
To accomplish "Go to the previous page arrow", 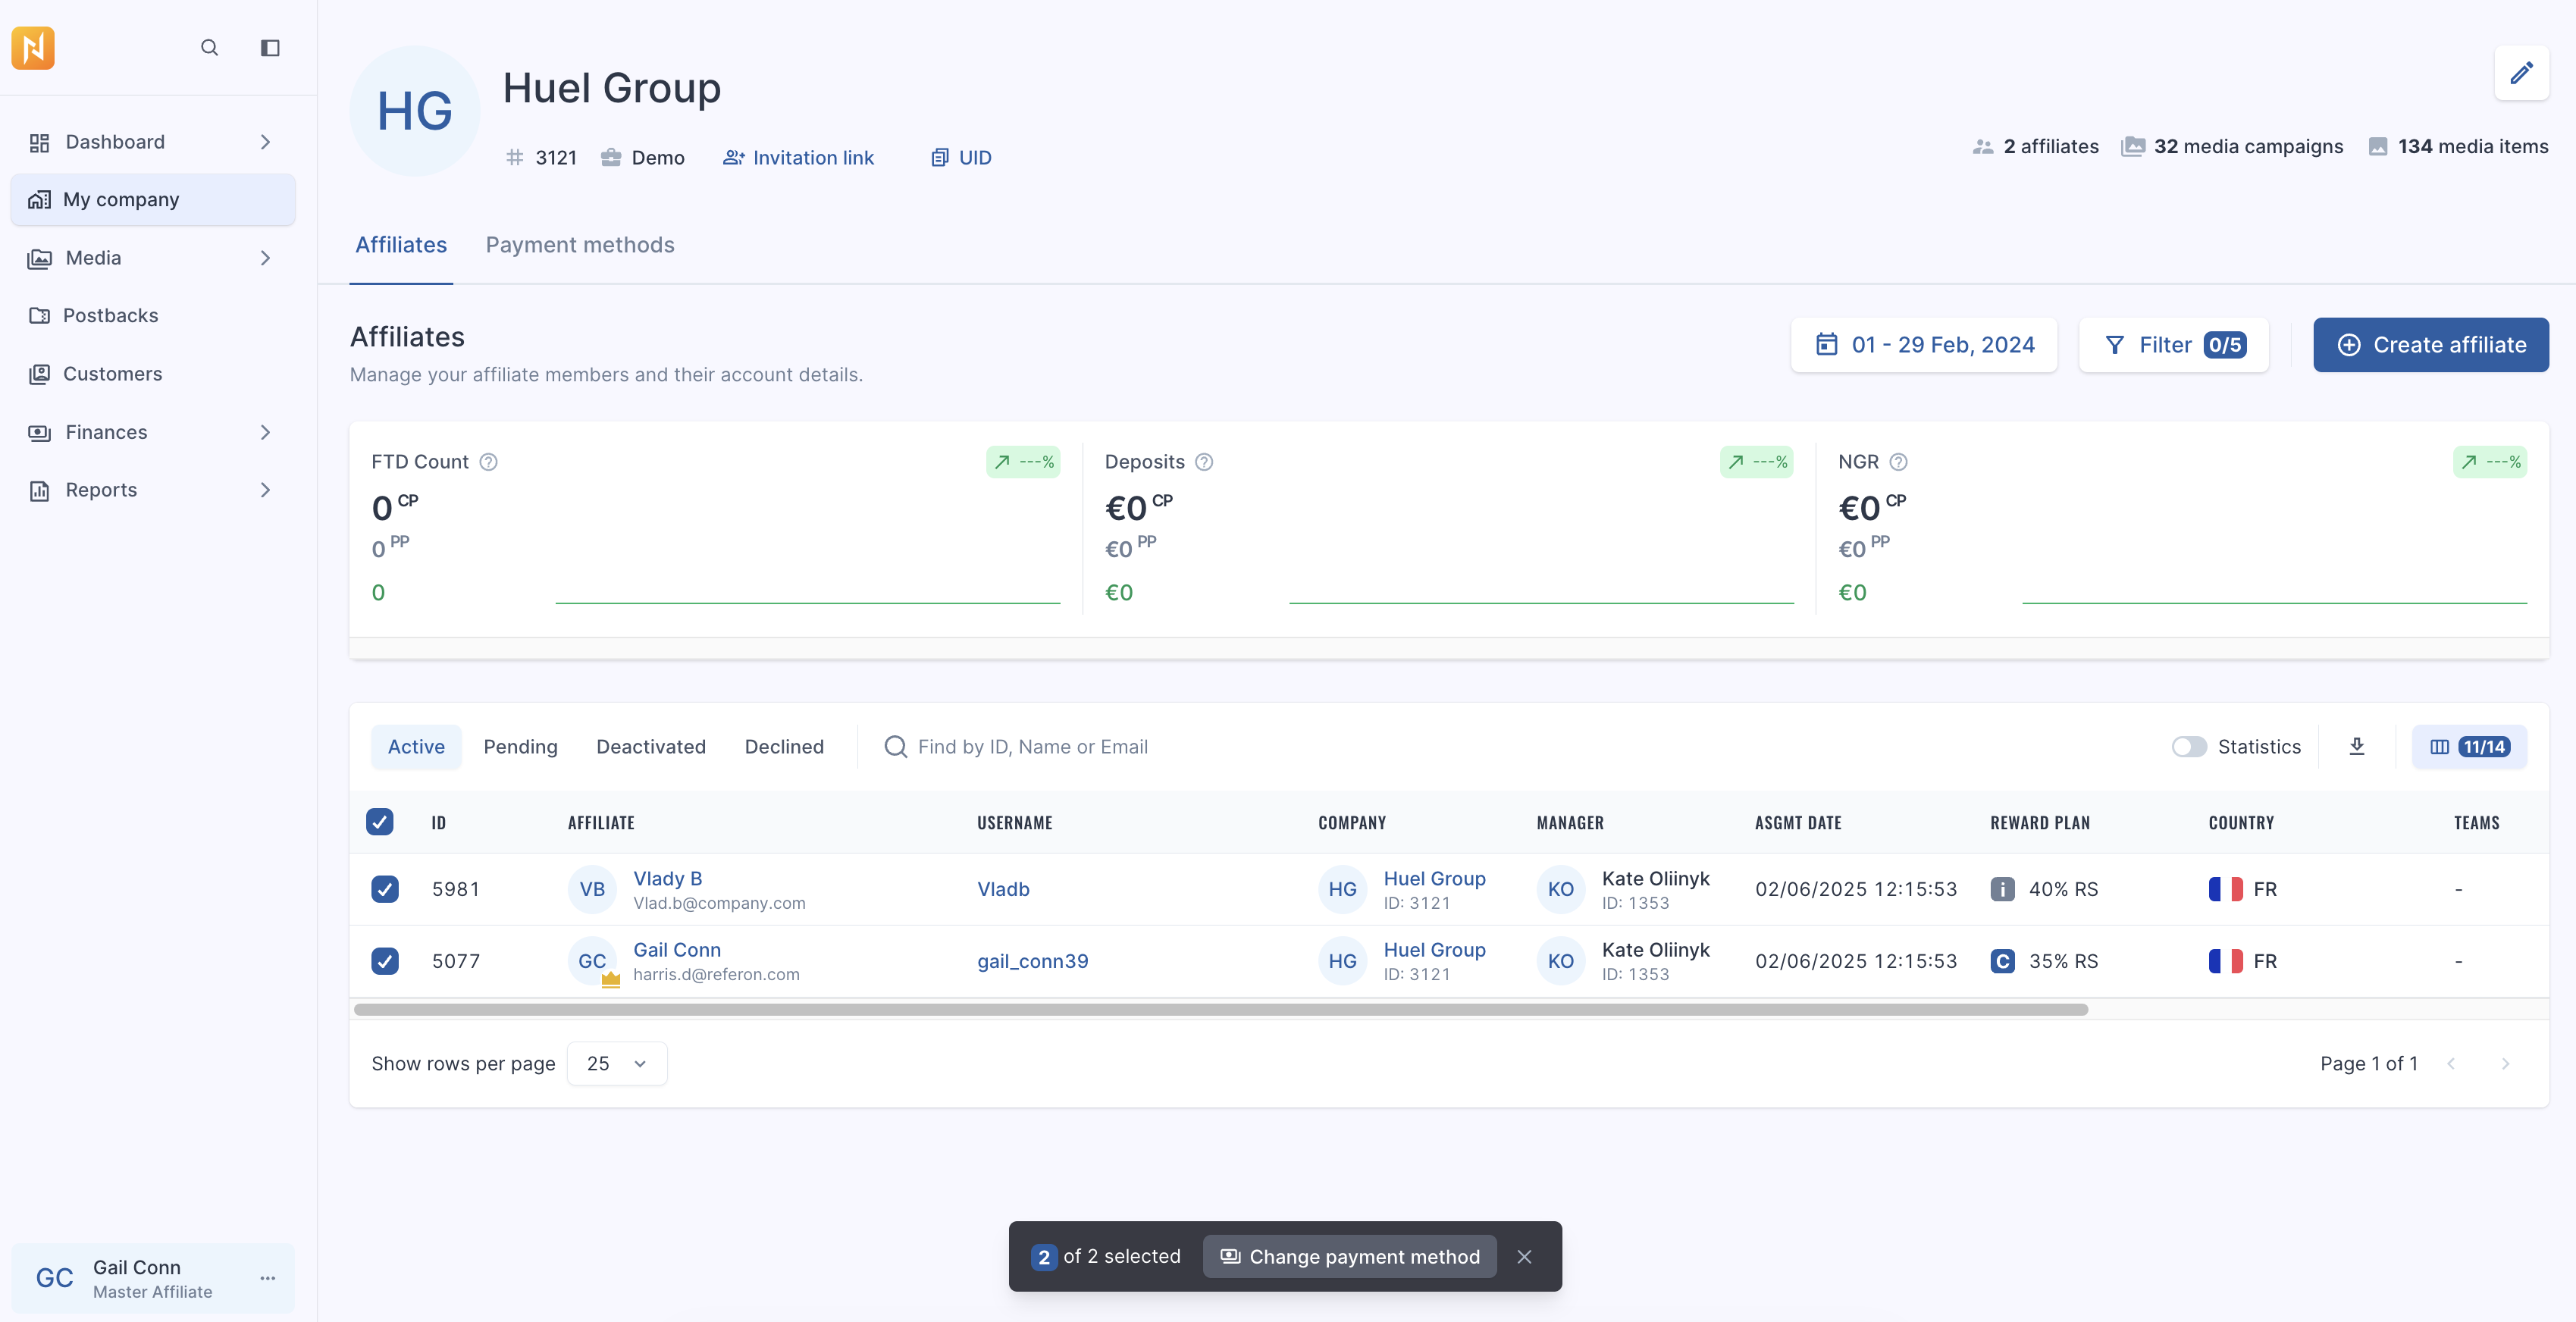I will [2451, 1064].
